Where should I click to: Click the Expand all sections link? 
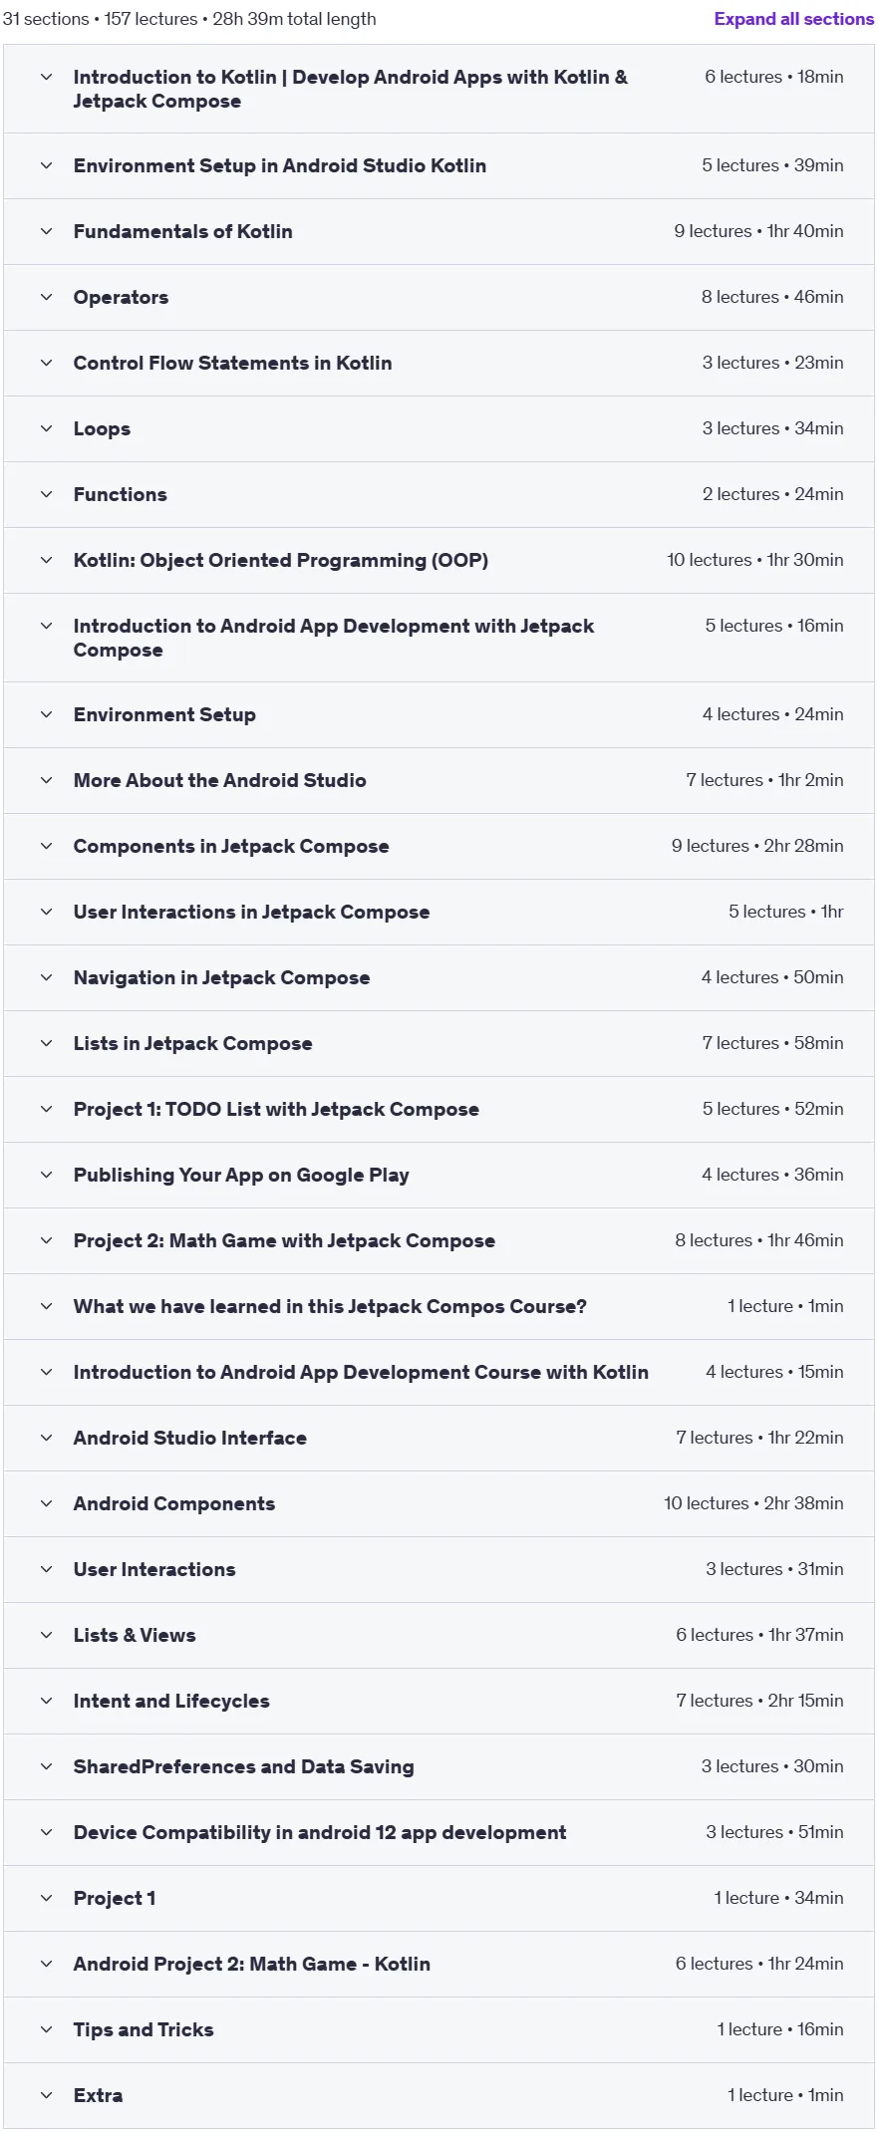click(x=793, y=19)
